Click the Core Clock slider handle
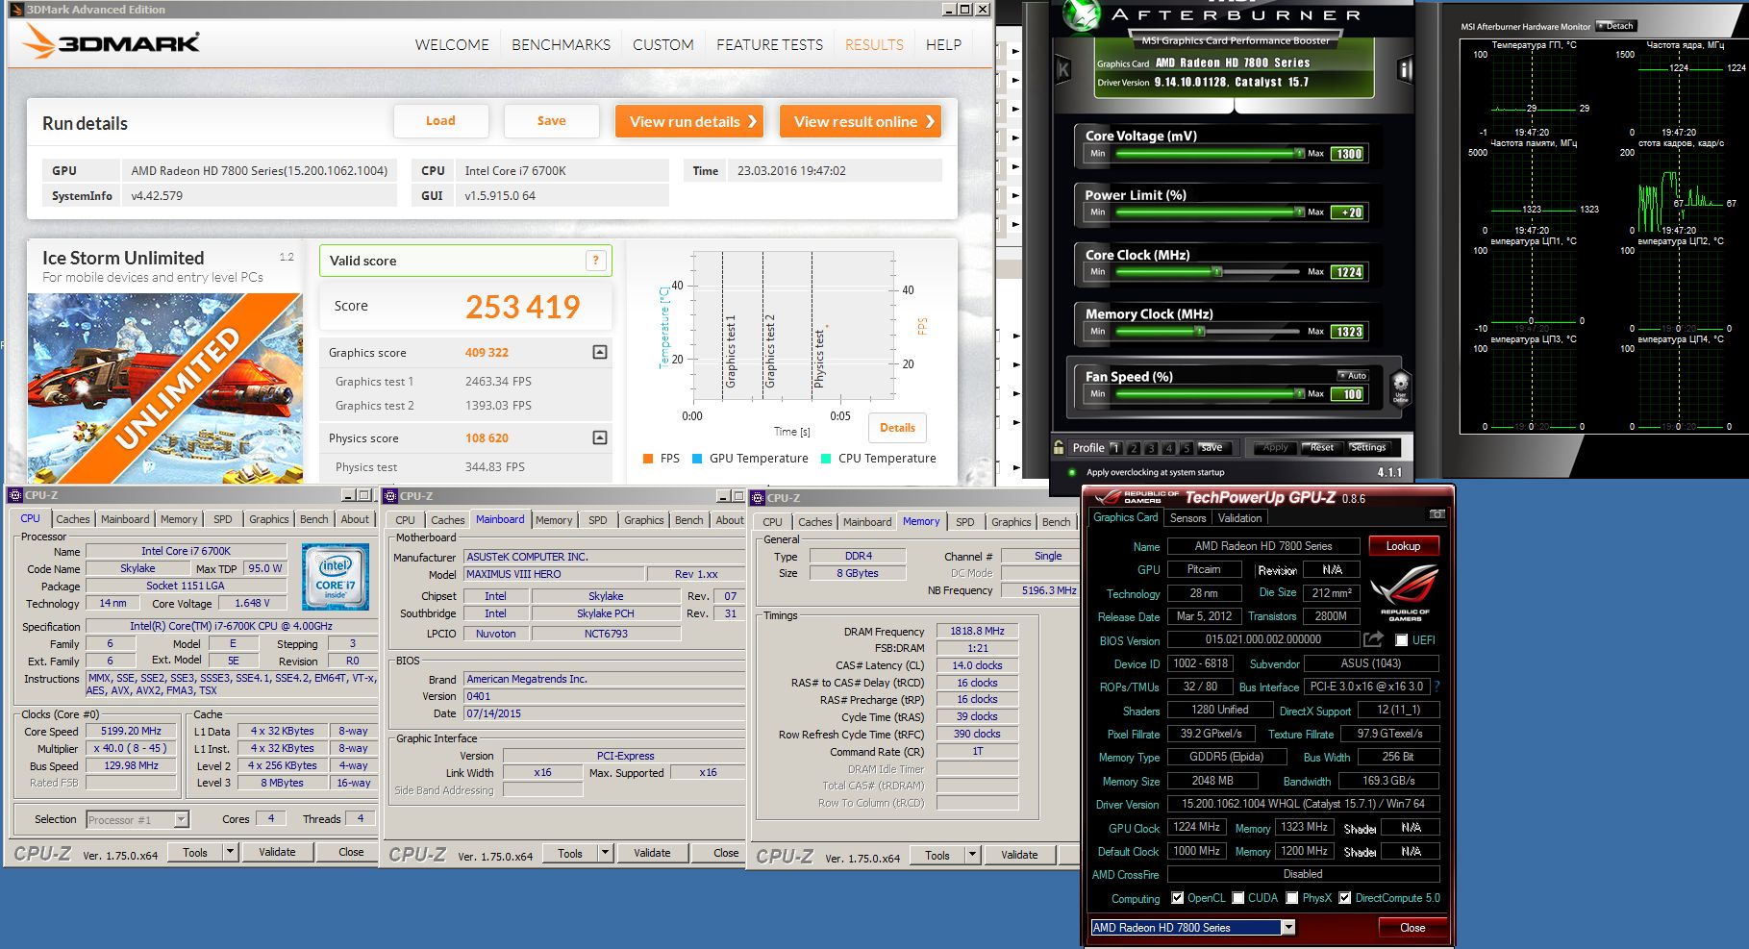This screenshot has height=949, width=1749. [1217, 272]
